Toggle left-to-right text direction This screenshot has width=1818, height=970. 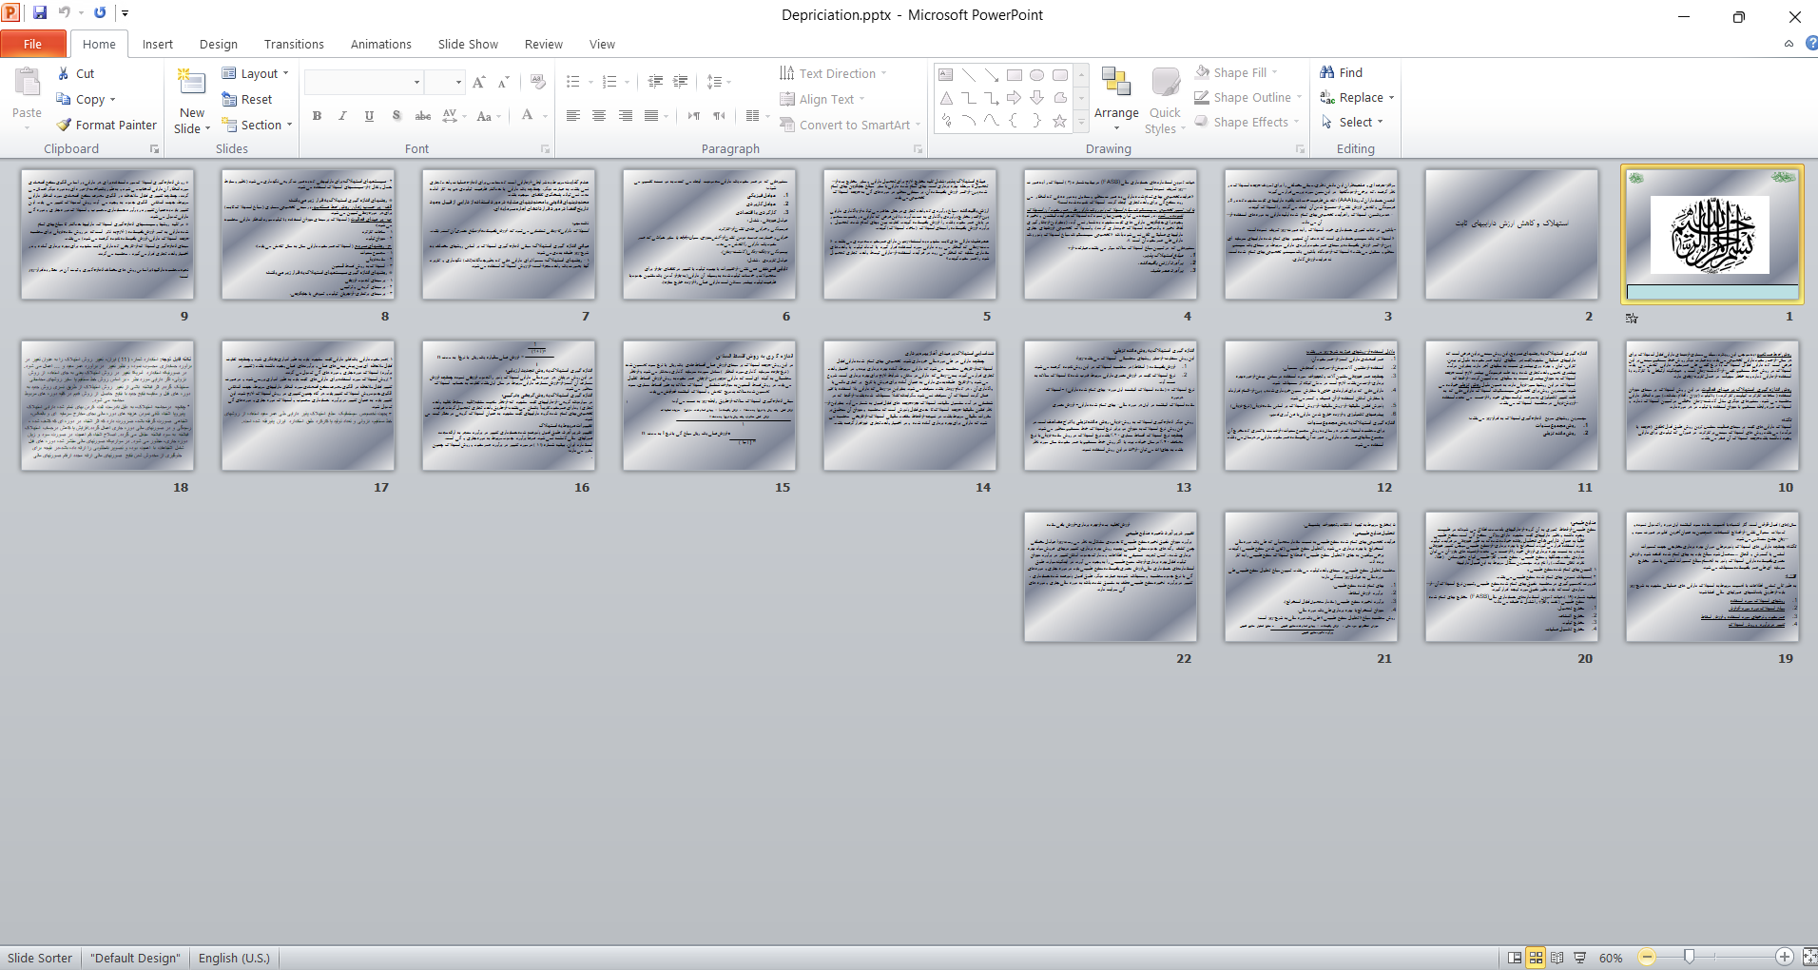694,116
